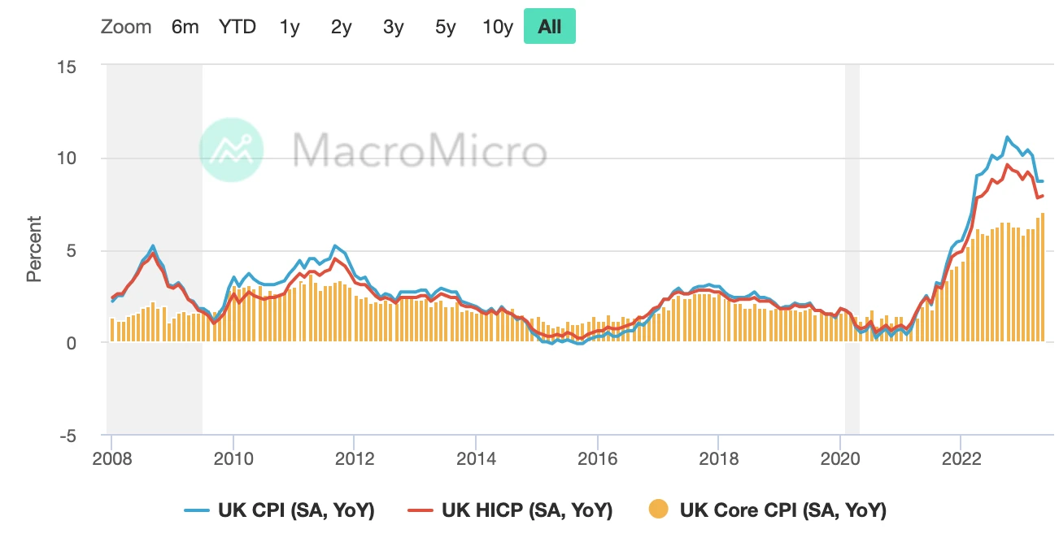
Task: Set zoom range to YTD
Action: tap(237, 27)
